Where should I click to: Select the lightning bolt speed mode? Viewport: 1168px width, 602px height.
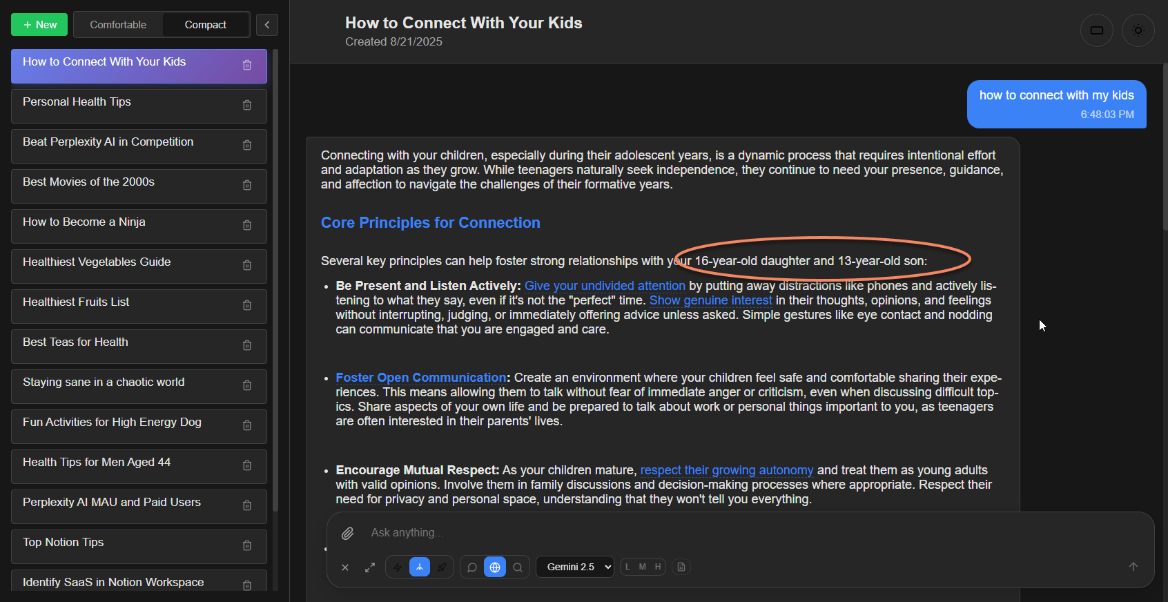[398, 567]
